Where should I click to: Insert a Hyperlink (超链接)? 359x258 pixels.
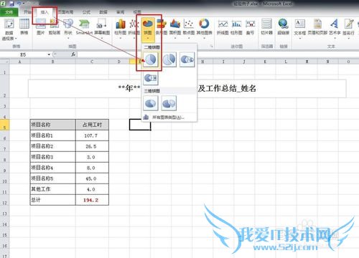(x=284, y=27)
